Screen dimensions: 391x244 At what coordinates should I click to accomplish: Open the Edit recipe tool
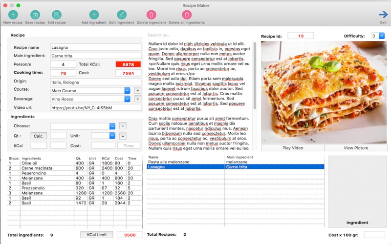57,15
